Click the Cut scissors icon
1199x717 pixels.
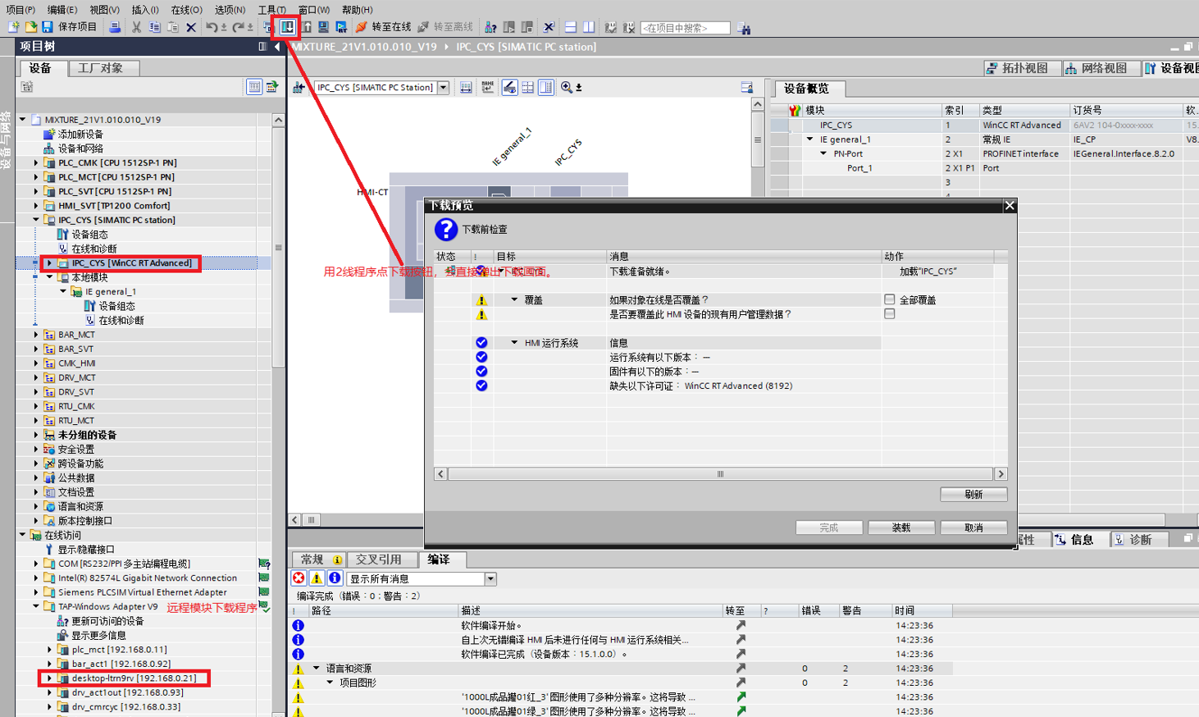tap(136, 27)
